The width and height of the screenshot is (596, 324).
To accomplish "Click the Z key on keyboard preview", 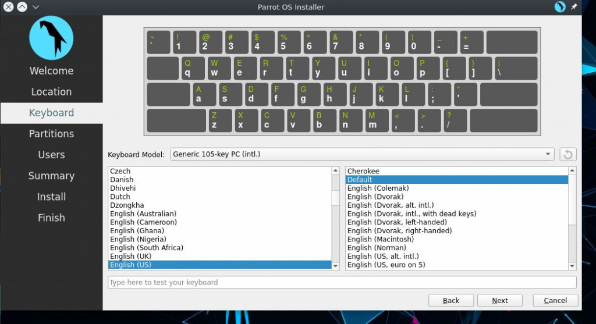I will tap(220, 120).
